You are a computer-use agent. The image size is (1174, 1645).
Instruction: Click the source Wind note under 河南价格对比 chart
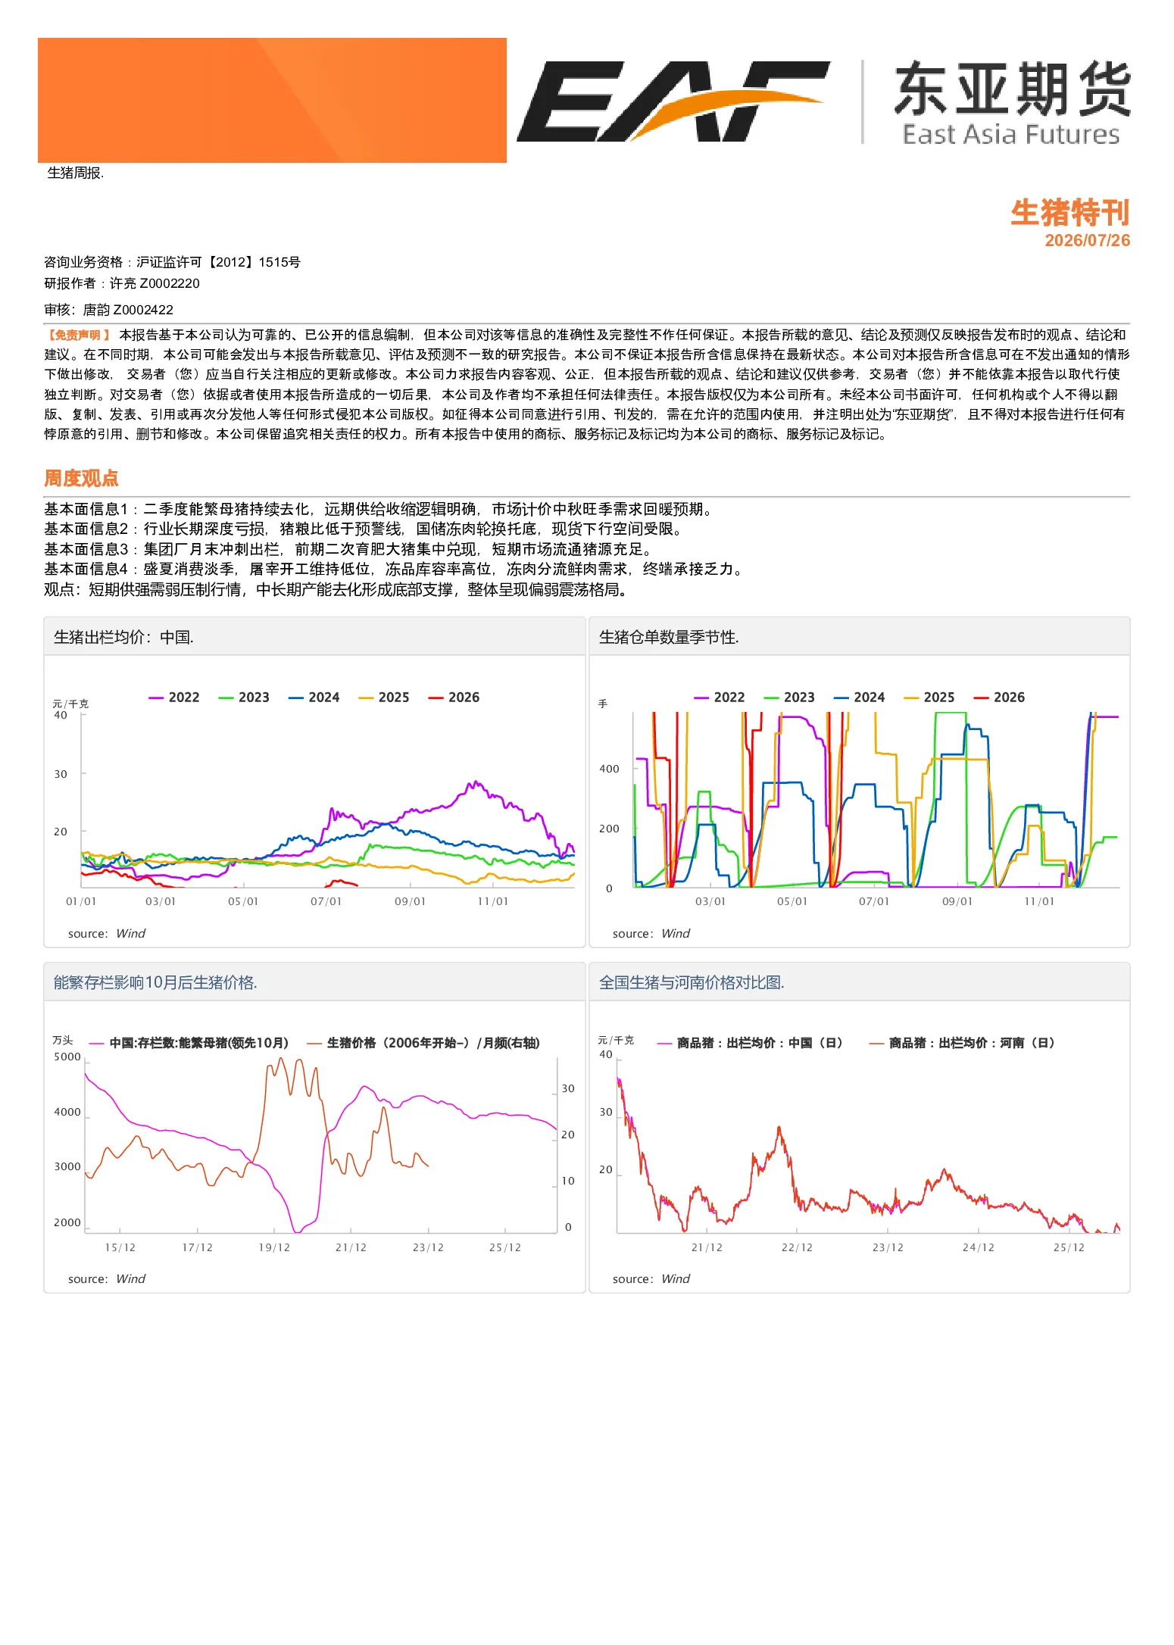(x=651, y=1279)
